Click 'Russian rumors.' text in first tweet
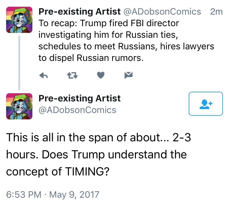 pyautogui.click(x=110, y=58)
